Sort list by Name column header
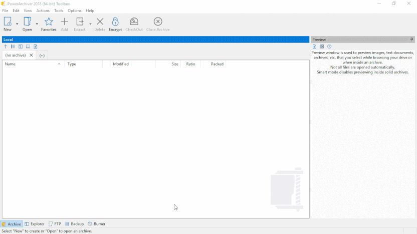Screen dimensions: 417x234 point(30,64)
